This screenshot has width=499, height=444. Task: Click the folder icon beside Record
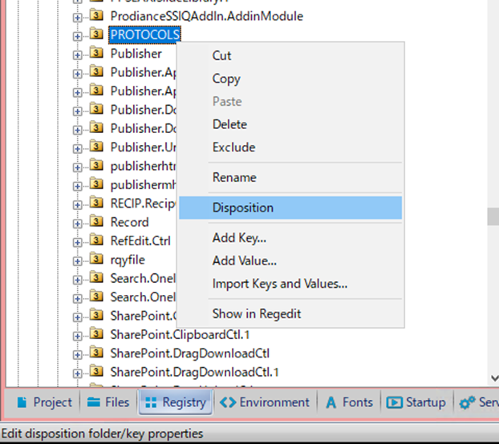click(97, 222)
